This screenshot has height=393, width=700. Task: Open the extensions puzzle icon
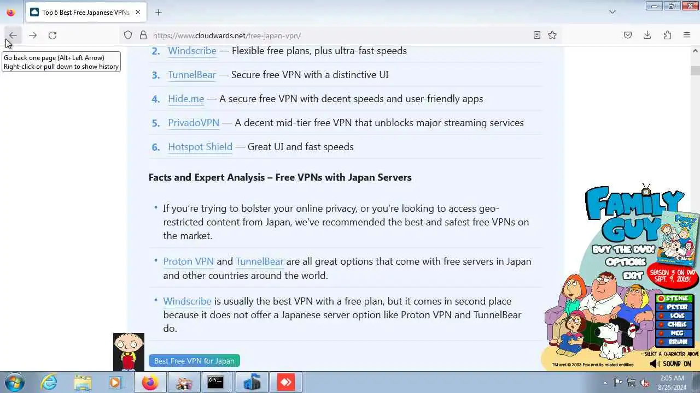click(667, 35)
